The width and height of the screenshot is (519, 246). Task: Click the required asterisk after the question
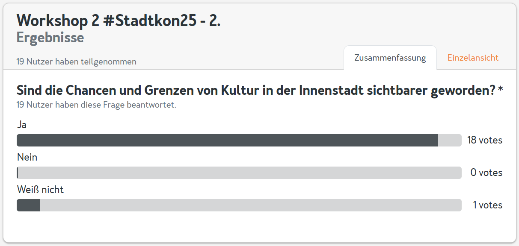click(501, 90)
